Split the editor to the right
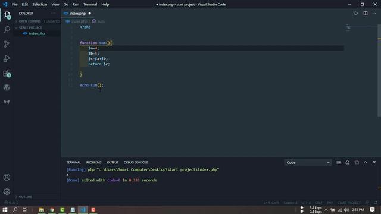Viewport: 381px width, 214px height. tap(366, 13)
